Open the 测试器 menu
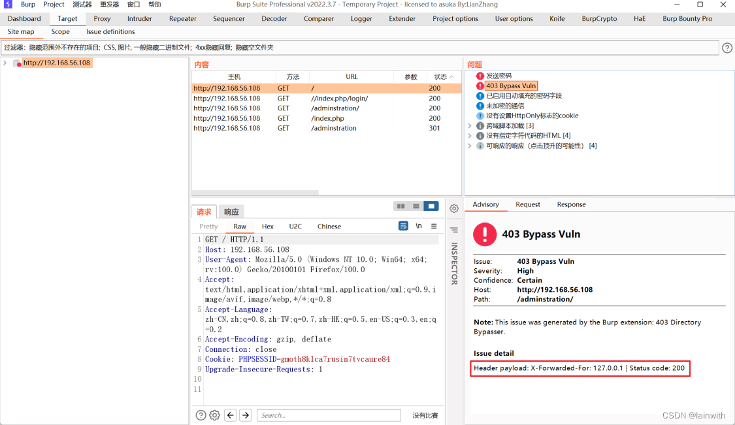This screenshot has width=735, height=425. pos(82,5)
